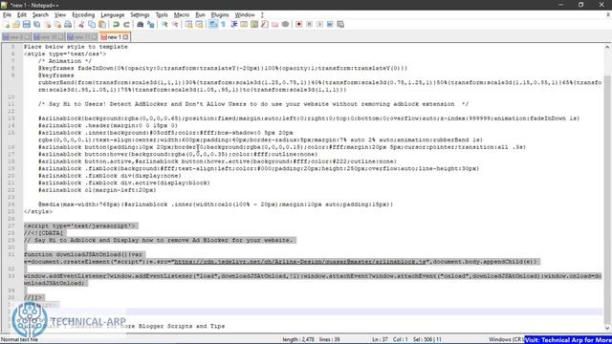Open the View menu
This screenshot has width=612, height=344.
coord(59,15)
